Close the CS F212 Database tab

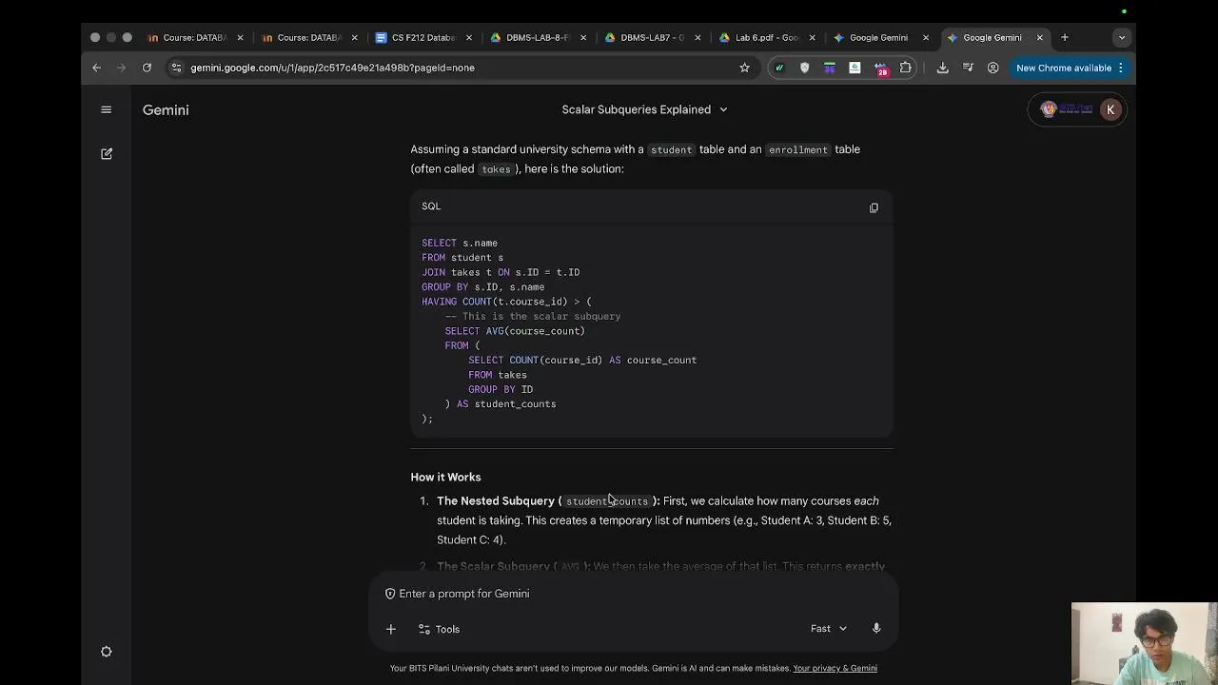pos(469,38)
